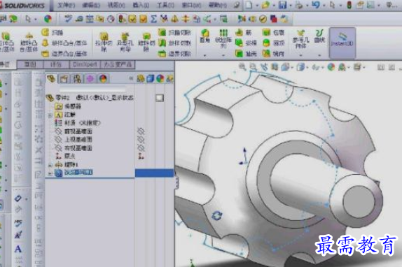This screenshot has width=402, height=267.
Task: Switch to the 草图 (Sketch) tab
Action: click(x=30, y=64)
